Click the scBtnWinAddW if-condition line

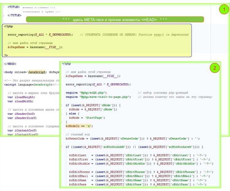[134, 147]
